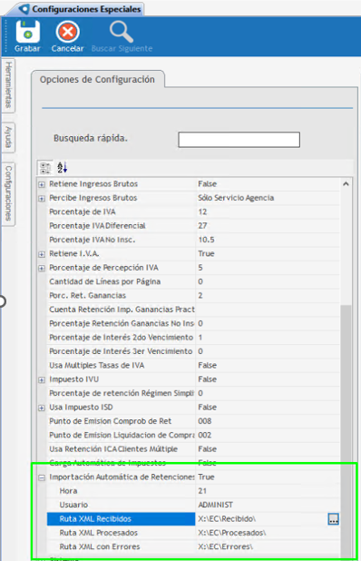Select Punto de Emision Comprob de Ret row
The height and width of the screenshot is (561, 361).
coord(193,421)
